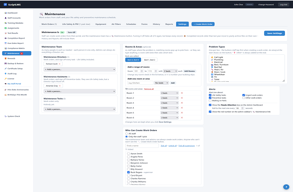Turn Off maintenance with the button
The width and height of the screenshot is (293, 192).
click(71, 32)
